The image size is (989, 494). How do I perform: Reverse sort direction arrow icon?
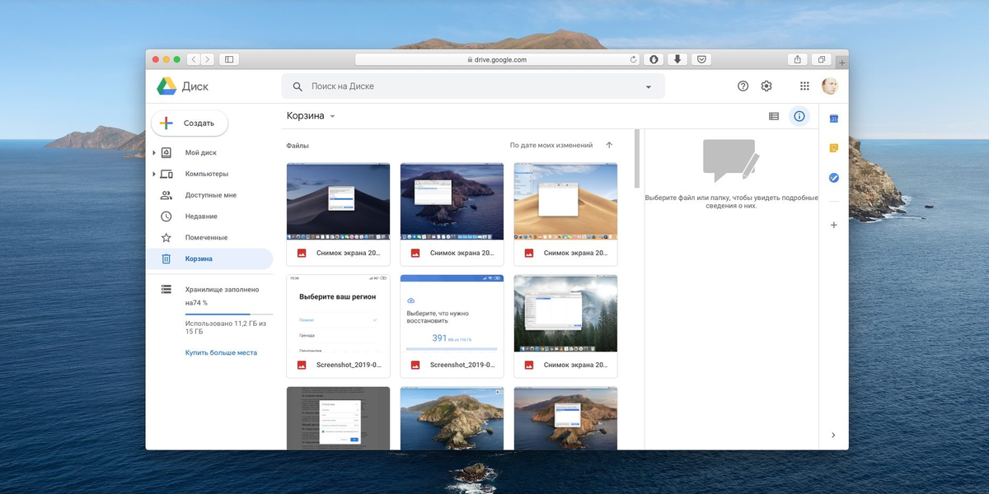coord(609,145)
